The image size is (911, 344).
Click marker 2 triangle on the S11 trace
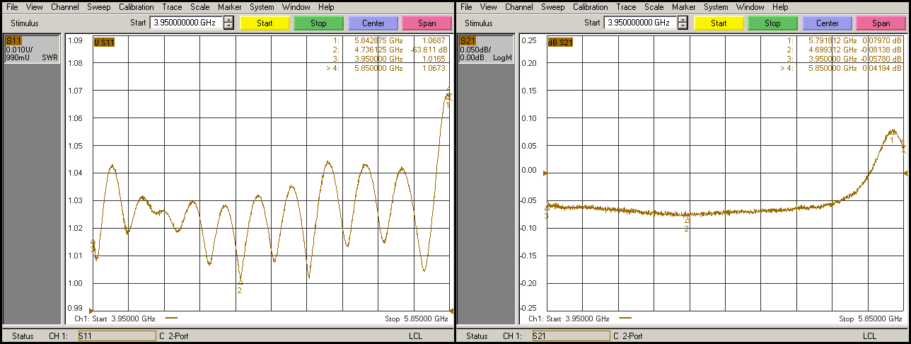240,282
